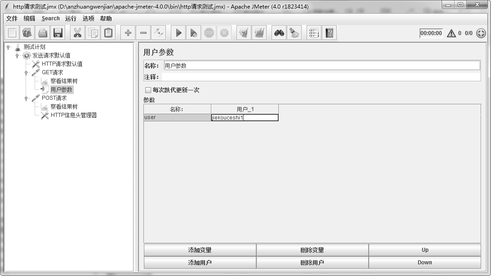Open the Help book icon
Viewport: 491px width, 276px height.
[x=330, y=33]
